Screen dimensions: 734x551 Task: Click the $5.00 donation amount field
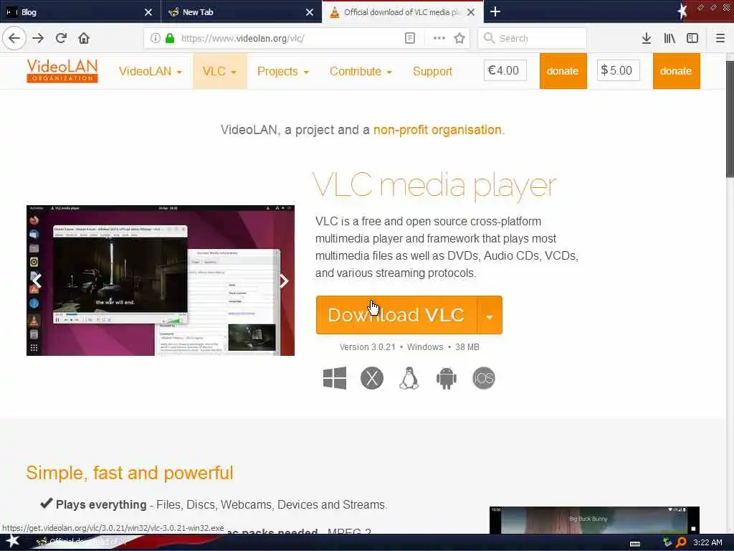pyautogui.click(x=618, y=70)
